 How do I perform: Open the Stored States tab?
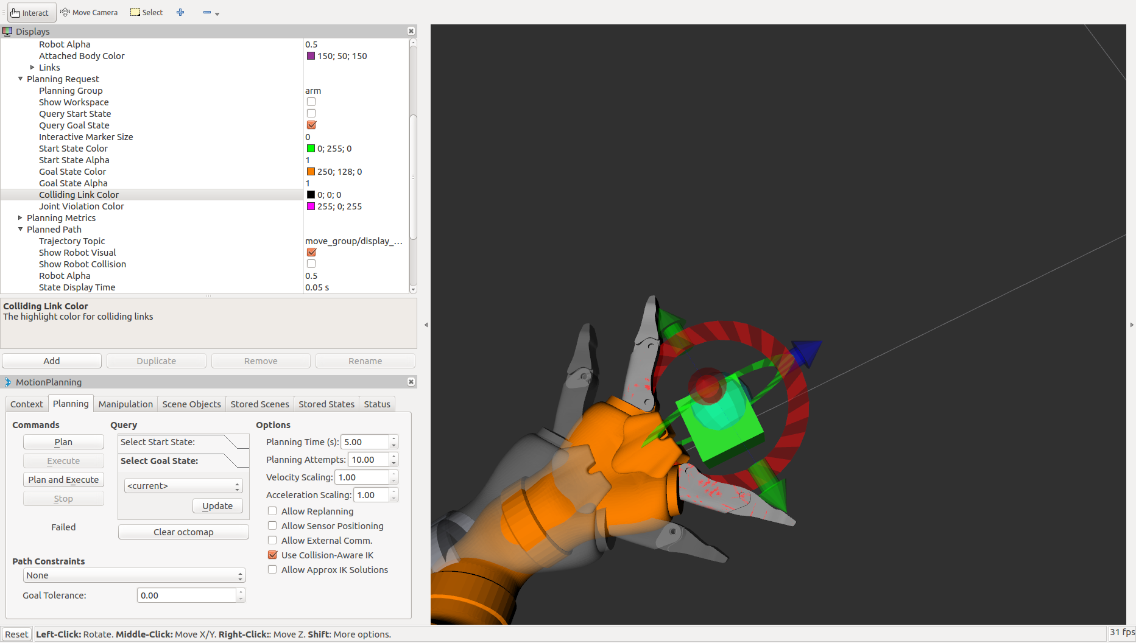pyautogui.click(x=326, y=404)
